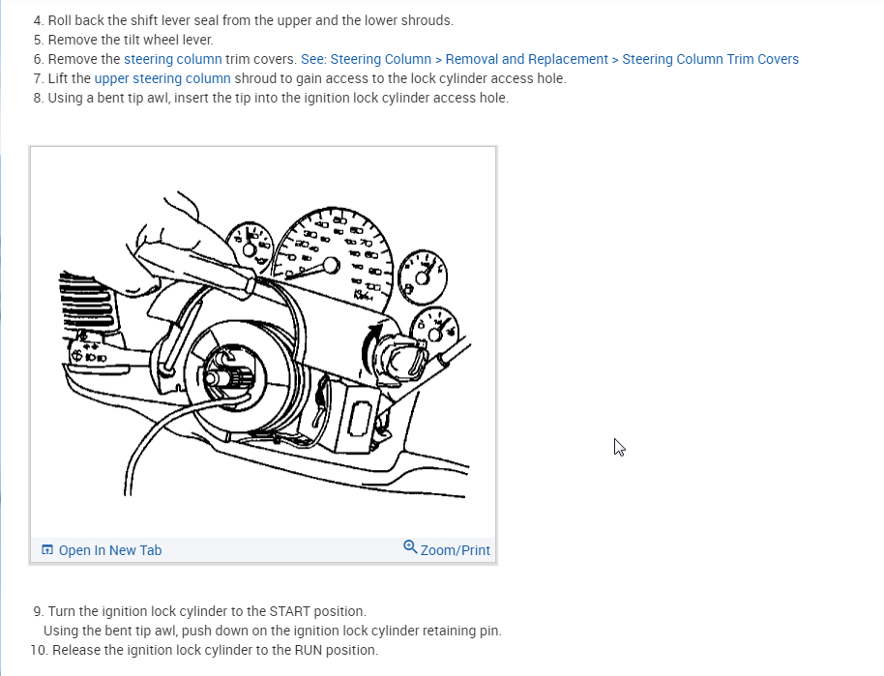The image size is (884, 676).
Task: Click the step 5 tilt wheel lever text
Action: [x=124, y=40]
